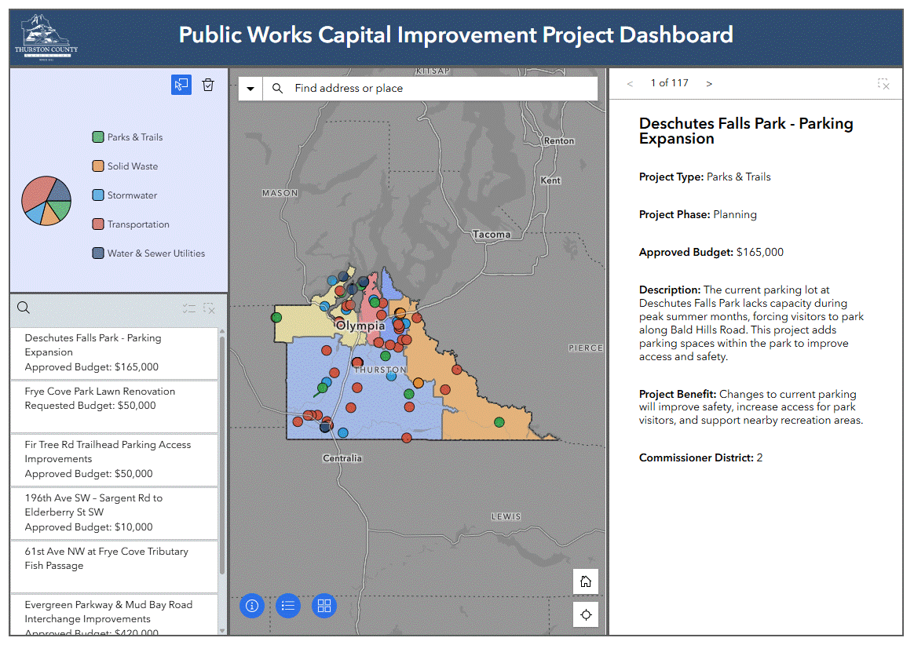Expand the search source dropdown arrow
The height and width of the screenshot is (645, 914).
tap(250, 89)
